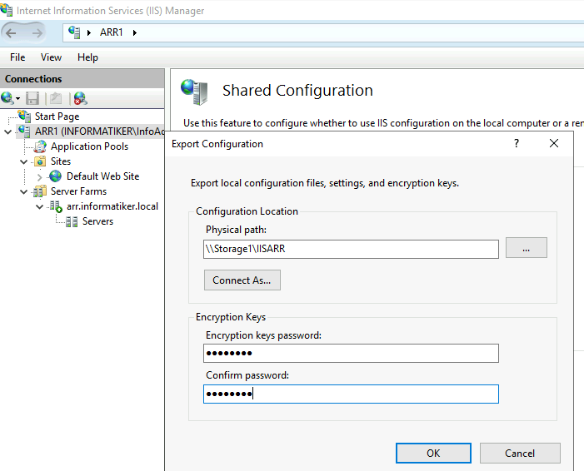Click the ARR1 server node icon
Viewport: 584px width, 471px height.
(x=25, y=131)
